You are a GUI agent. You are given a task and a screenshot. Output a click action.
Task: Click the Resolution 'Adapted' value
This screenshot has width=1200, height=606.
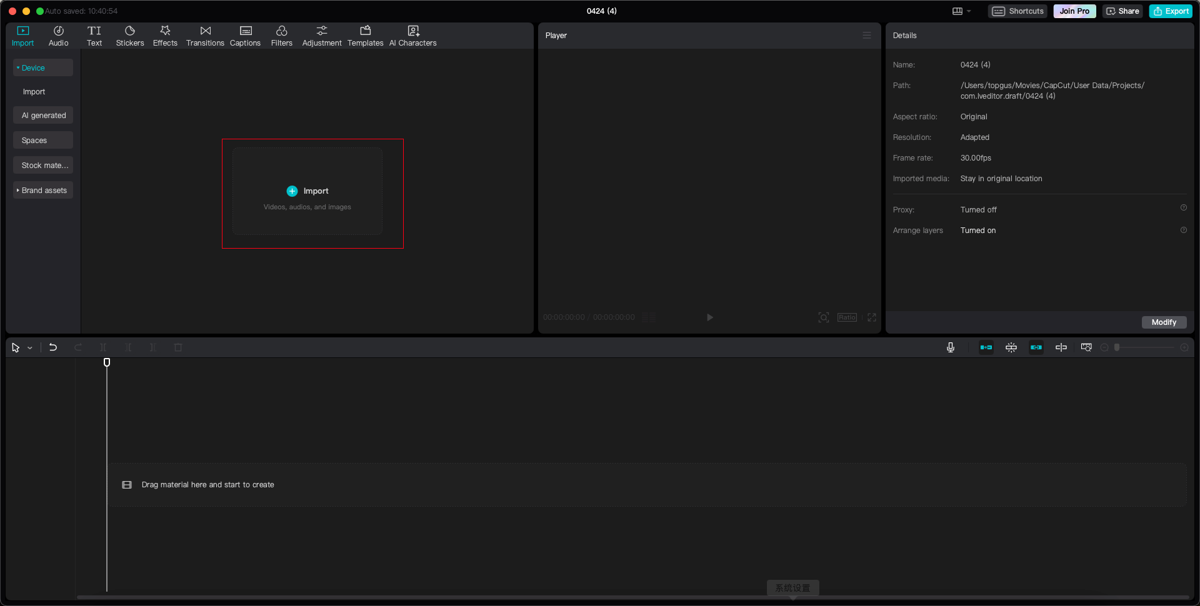[975, 137]
